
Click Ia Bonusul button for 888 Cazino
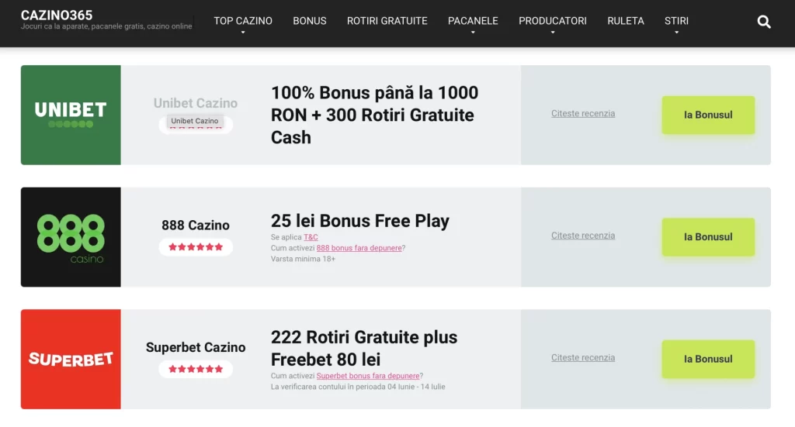(x=708, y=237)
